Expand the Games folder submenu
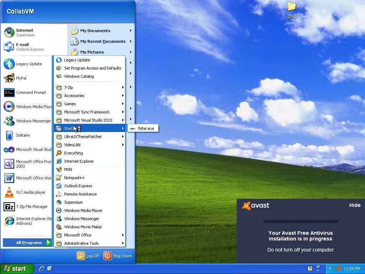 click(89, 104)
